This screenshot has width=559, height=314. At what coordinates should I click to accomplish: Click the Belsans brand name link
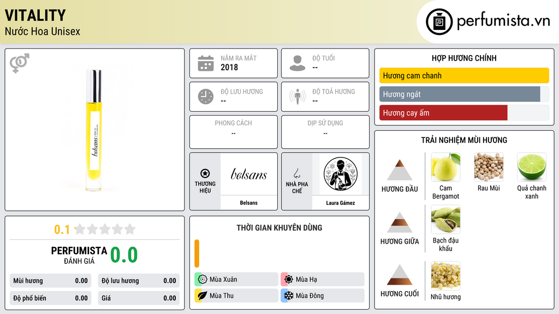click(x=248, y=203)
